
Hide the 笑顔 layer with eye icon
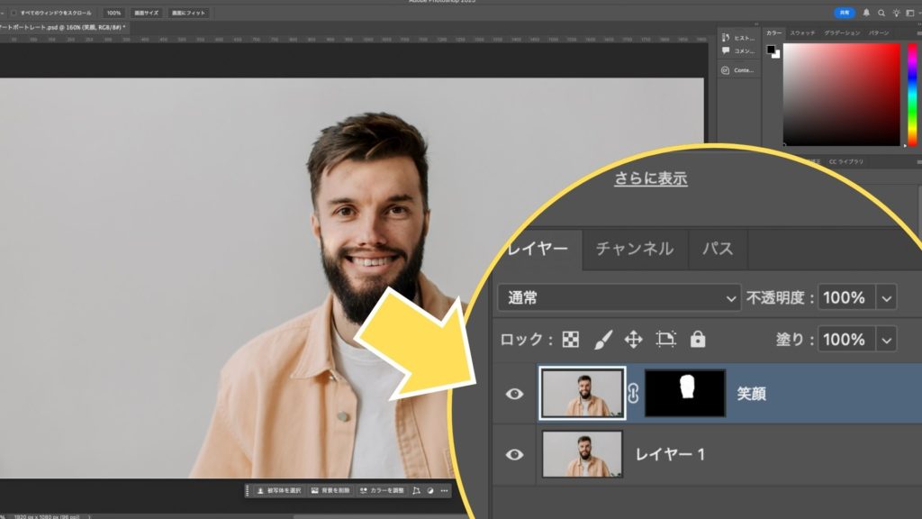(514, 394)
